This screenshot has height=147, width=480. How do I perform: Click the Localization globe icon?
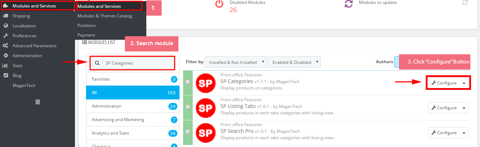[5, 26]
